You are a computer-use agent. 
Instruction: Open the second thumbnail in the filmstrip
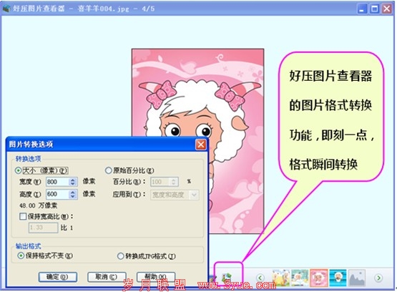(x=300, y=278)
